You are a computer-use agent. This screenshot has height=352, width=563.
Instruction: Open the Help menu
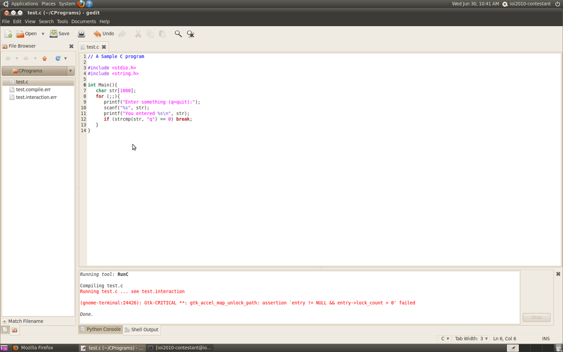(104, 22)
